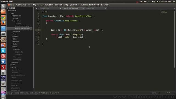Collapse the controllers folder

(x=12, y=21)
